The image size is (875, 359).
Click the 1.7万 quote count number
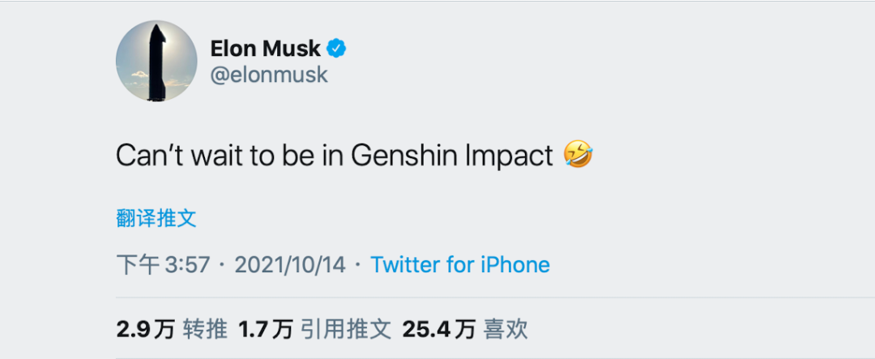pos(265,328)
